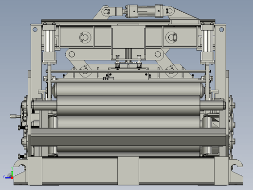
Task: Select right D-shaped lug on cross beam
Action: pyautogui.click(x=171, y=38)
